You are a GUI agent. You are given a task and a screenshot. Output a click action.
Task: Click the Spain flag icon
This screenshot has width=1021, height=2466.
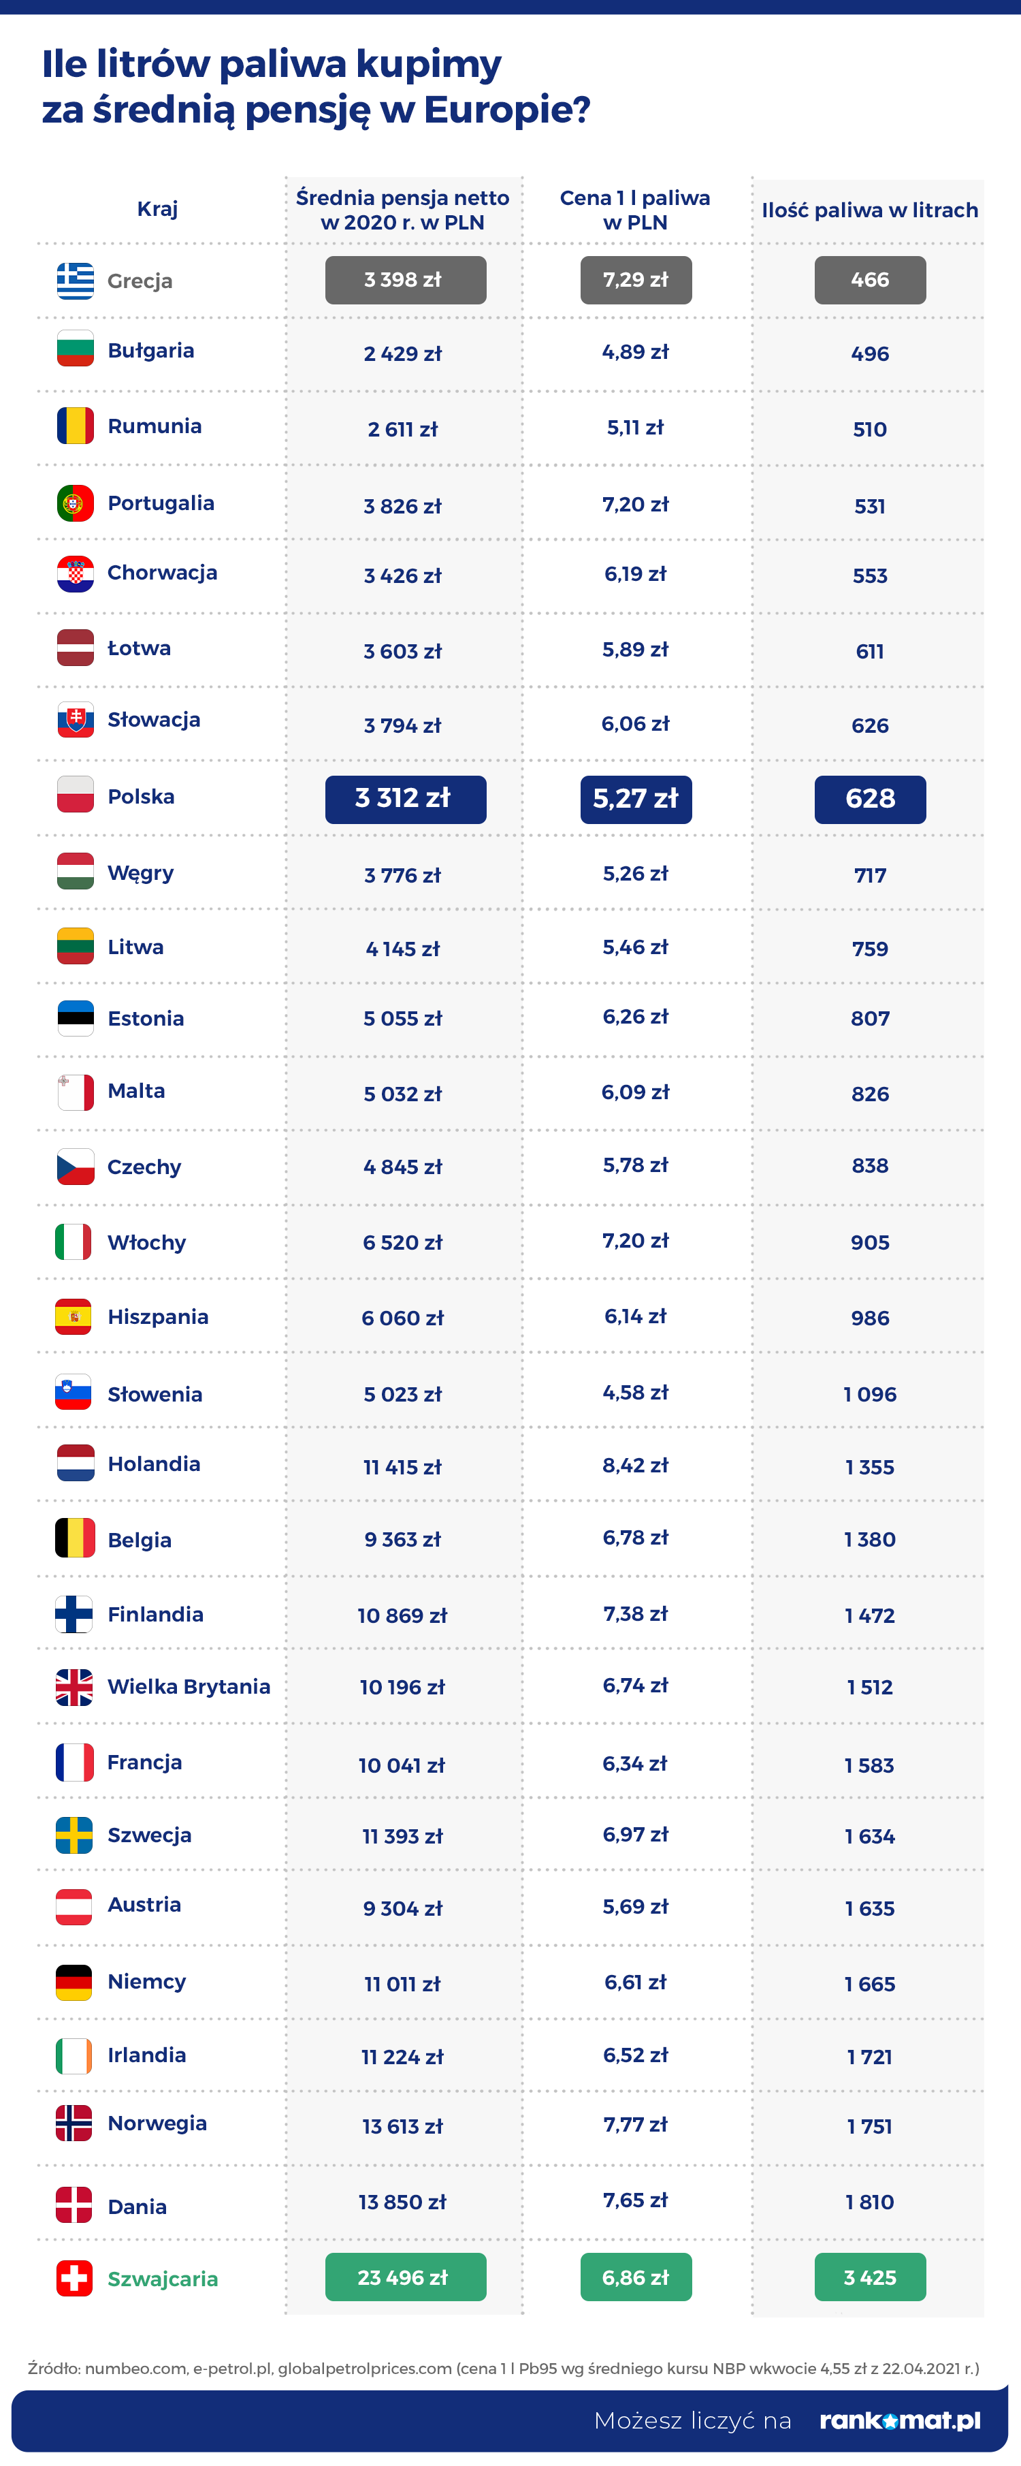click(x=75, y=1316)
